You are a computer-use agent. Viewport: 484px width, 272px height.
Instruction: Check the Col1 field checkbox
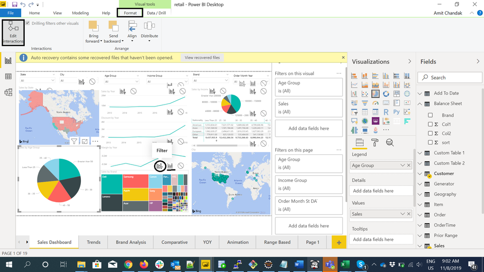(430, 124)
